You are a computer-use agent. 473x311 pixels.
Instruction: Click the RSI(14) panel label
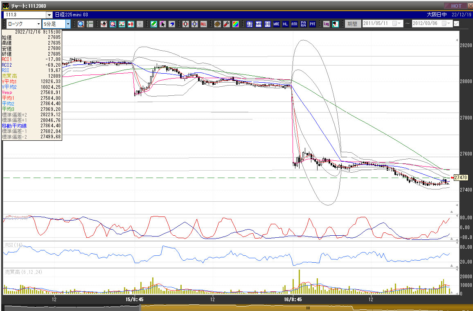coord(14,245)
